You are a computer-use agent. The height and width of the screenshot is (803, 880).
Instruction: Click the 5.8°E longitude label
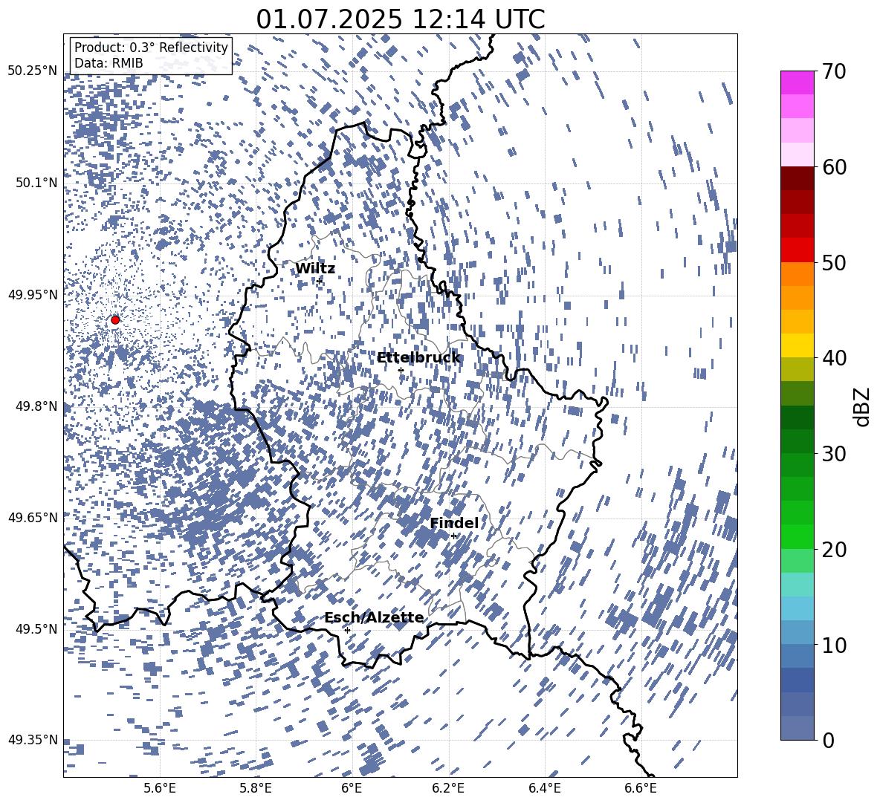[256, 789]
